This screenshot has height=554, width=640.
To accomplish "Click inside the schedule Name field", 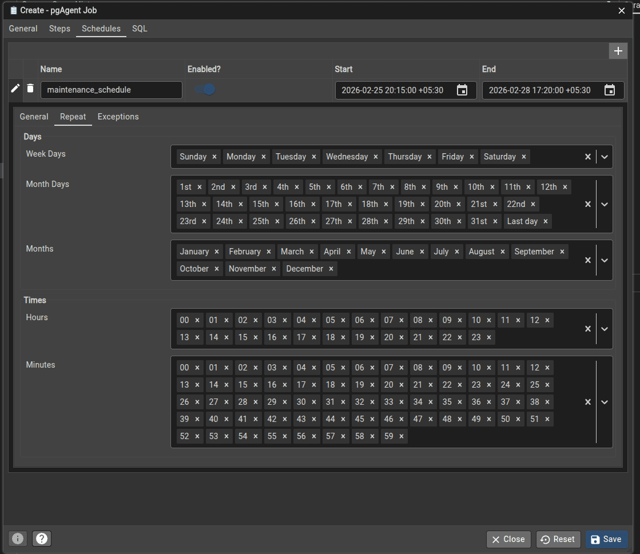I will click(111, 90).
